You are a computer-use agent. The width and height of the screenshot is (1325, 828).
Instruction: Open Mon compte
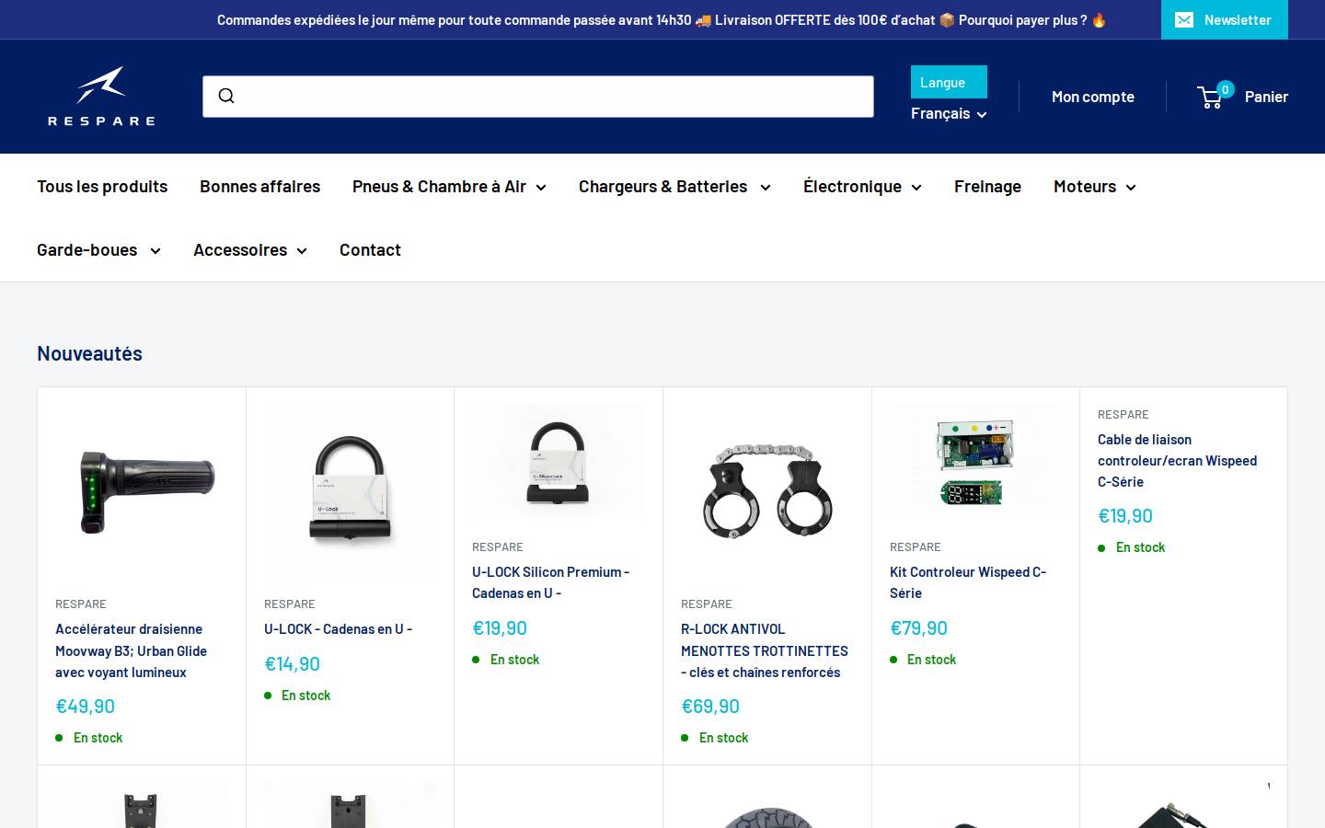point(1092,97)
